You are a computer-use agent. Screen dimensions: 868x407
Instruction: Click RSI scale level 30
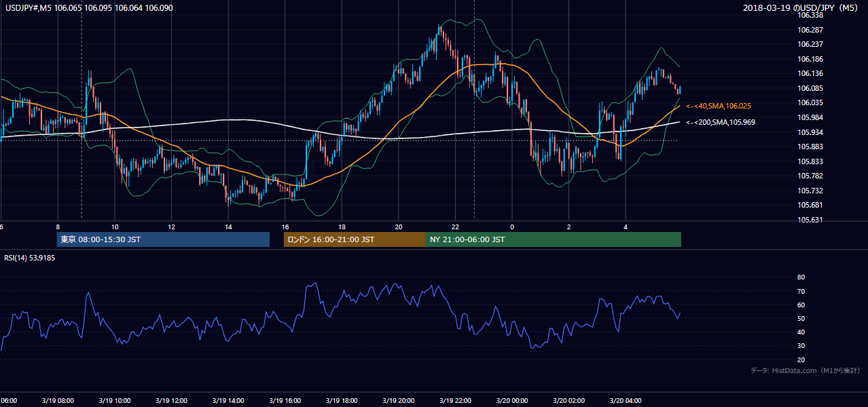click(x=801, y=346)
